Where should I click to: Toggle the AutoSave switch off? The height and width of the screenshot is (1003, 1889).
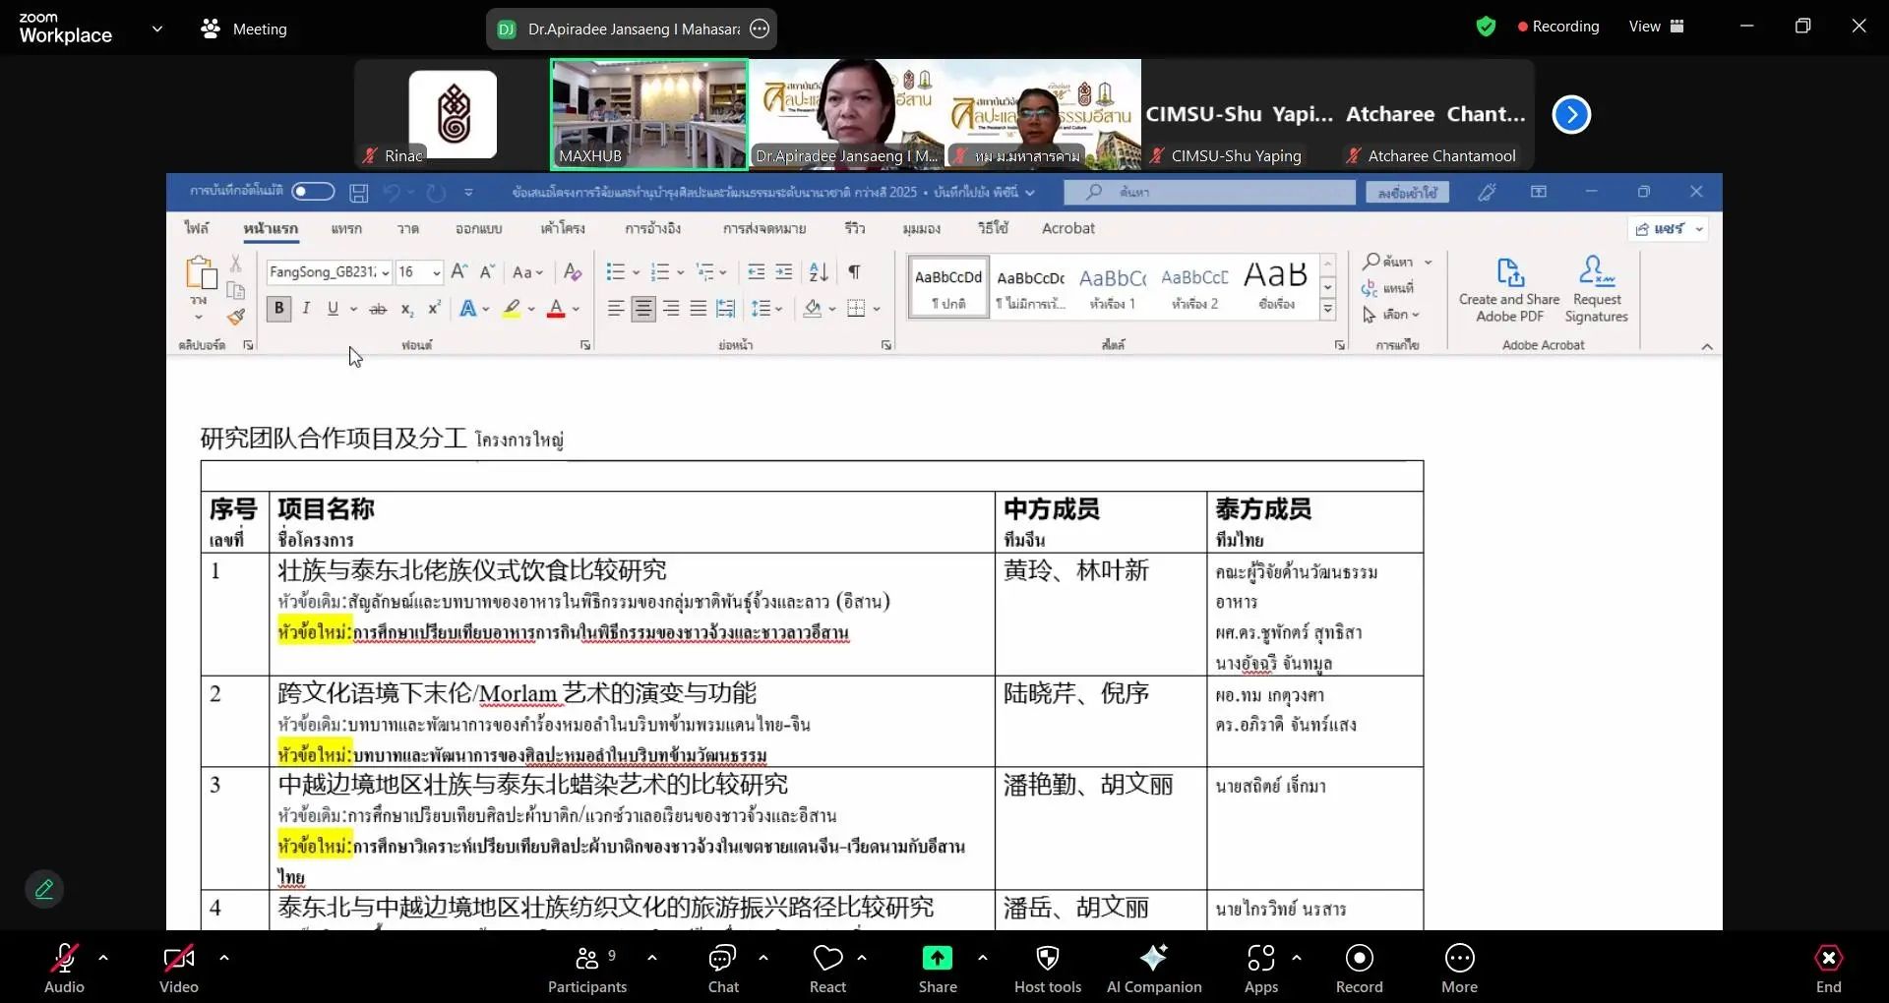coord(312,191)
